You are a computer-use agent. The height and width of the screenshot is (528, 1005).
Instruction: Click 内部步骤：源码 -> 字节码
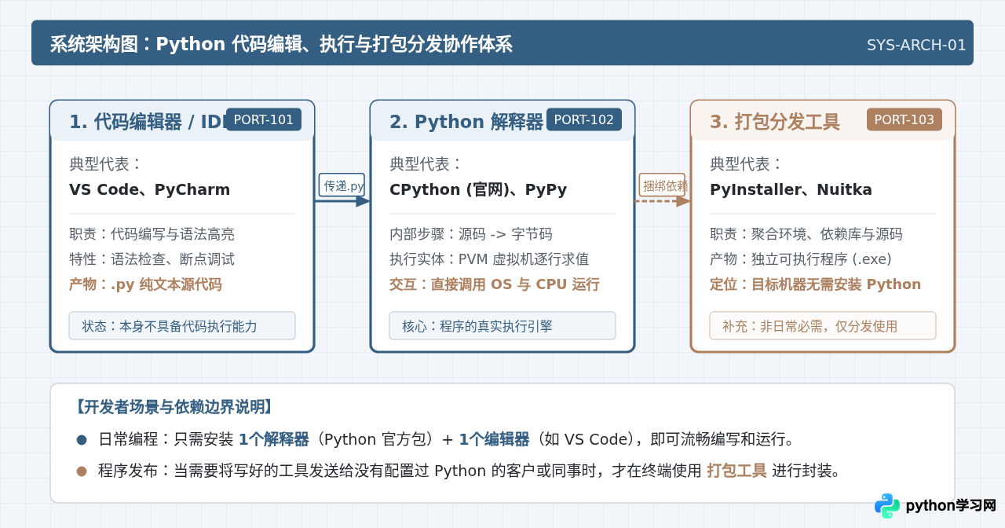[471, 234]
